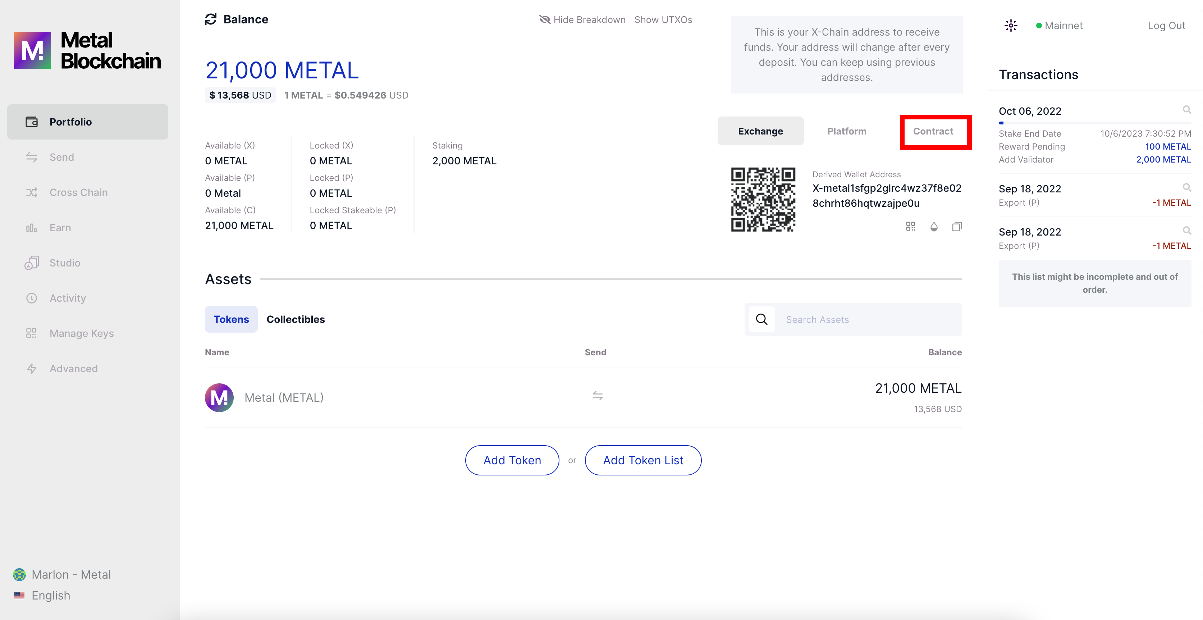Viewport: 1203px width, 620px height.
Task: Switch to the Contract address tab
Action: tap(933, 131)
